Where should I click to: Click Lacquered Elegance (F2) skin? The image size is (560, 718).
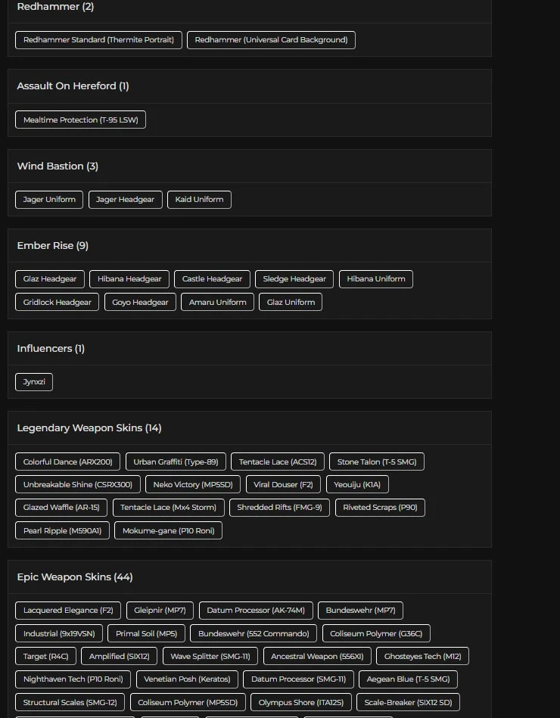pyautogui.click(x=68, y=611)
